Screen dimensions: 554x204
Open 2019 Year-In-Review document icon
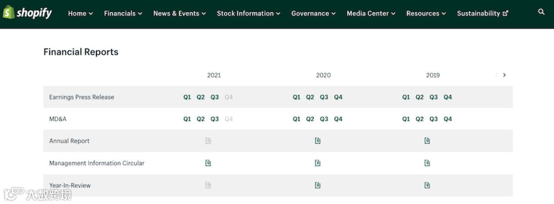coord(427,185)
